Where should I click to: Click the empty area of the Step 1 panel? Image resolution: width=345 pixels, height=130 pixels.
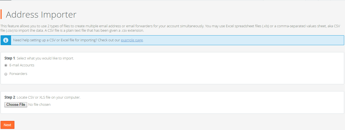(194, 72)
